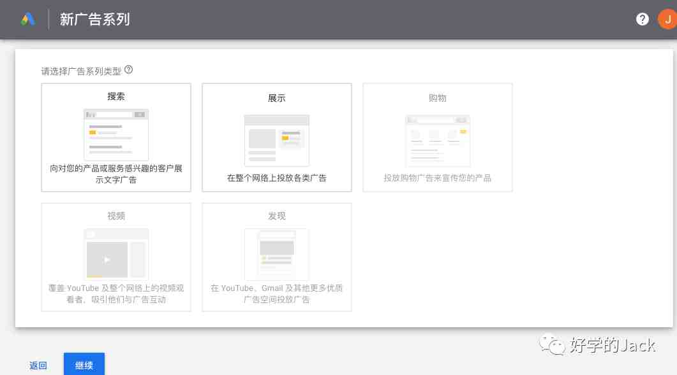The width and height of the screenshot is (677, 375).
Task: Click the 发现 campaign preview illustration
Action: point(276,254)
